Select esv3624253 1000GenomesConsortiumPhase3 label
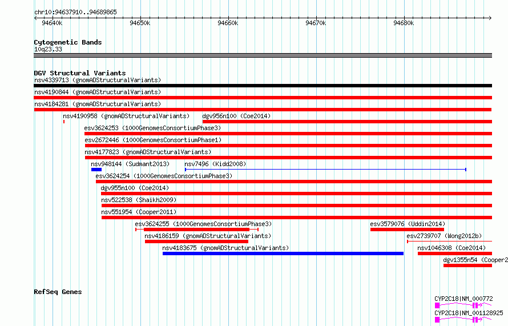 pyautogui.click(x=152, y=128)
